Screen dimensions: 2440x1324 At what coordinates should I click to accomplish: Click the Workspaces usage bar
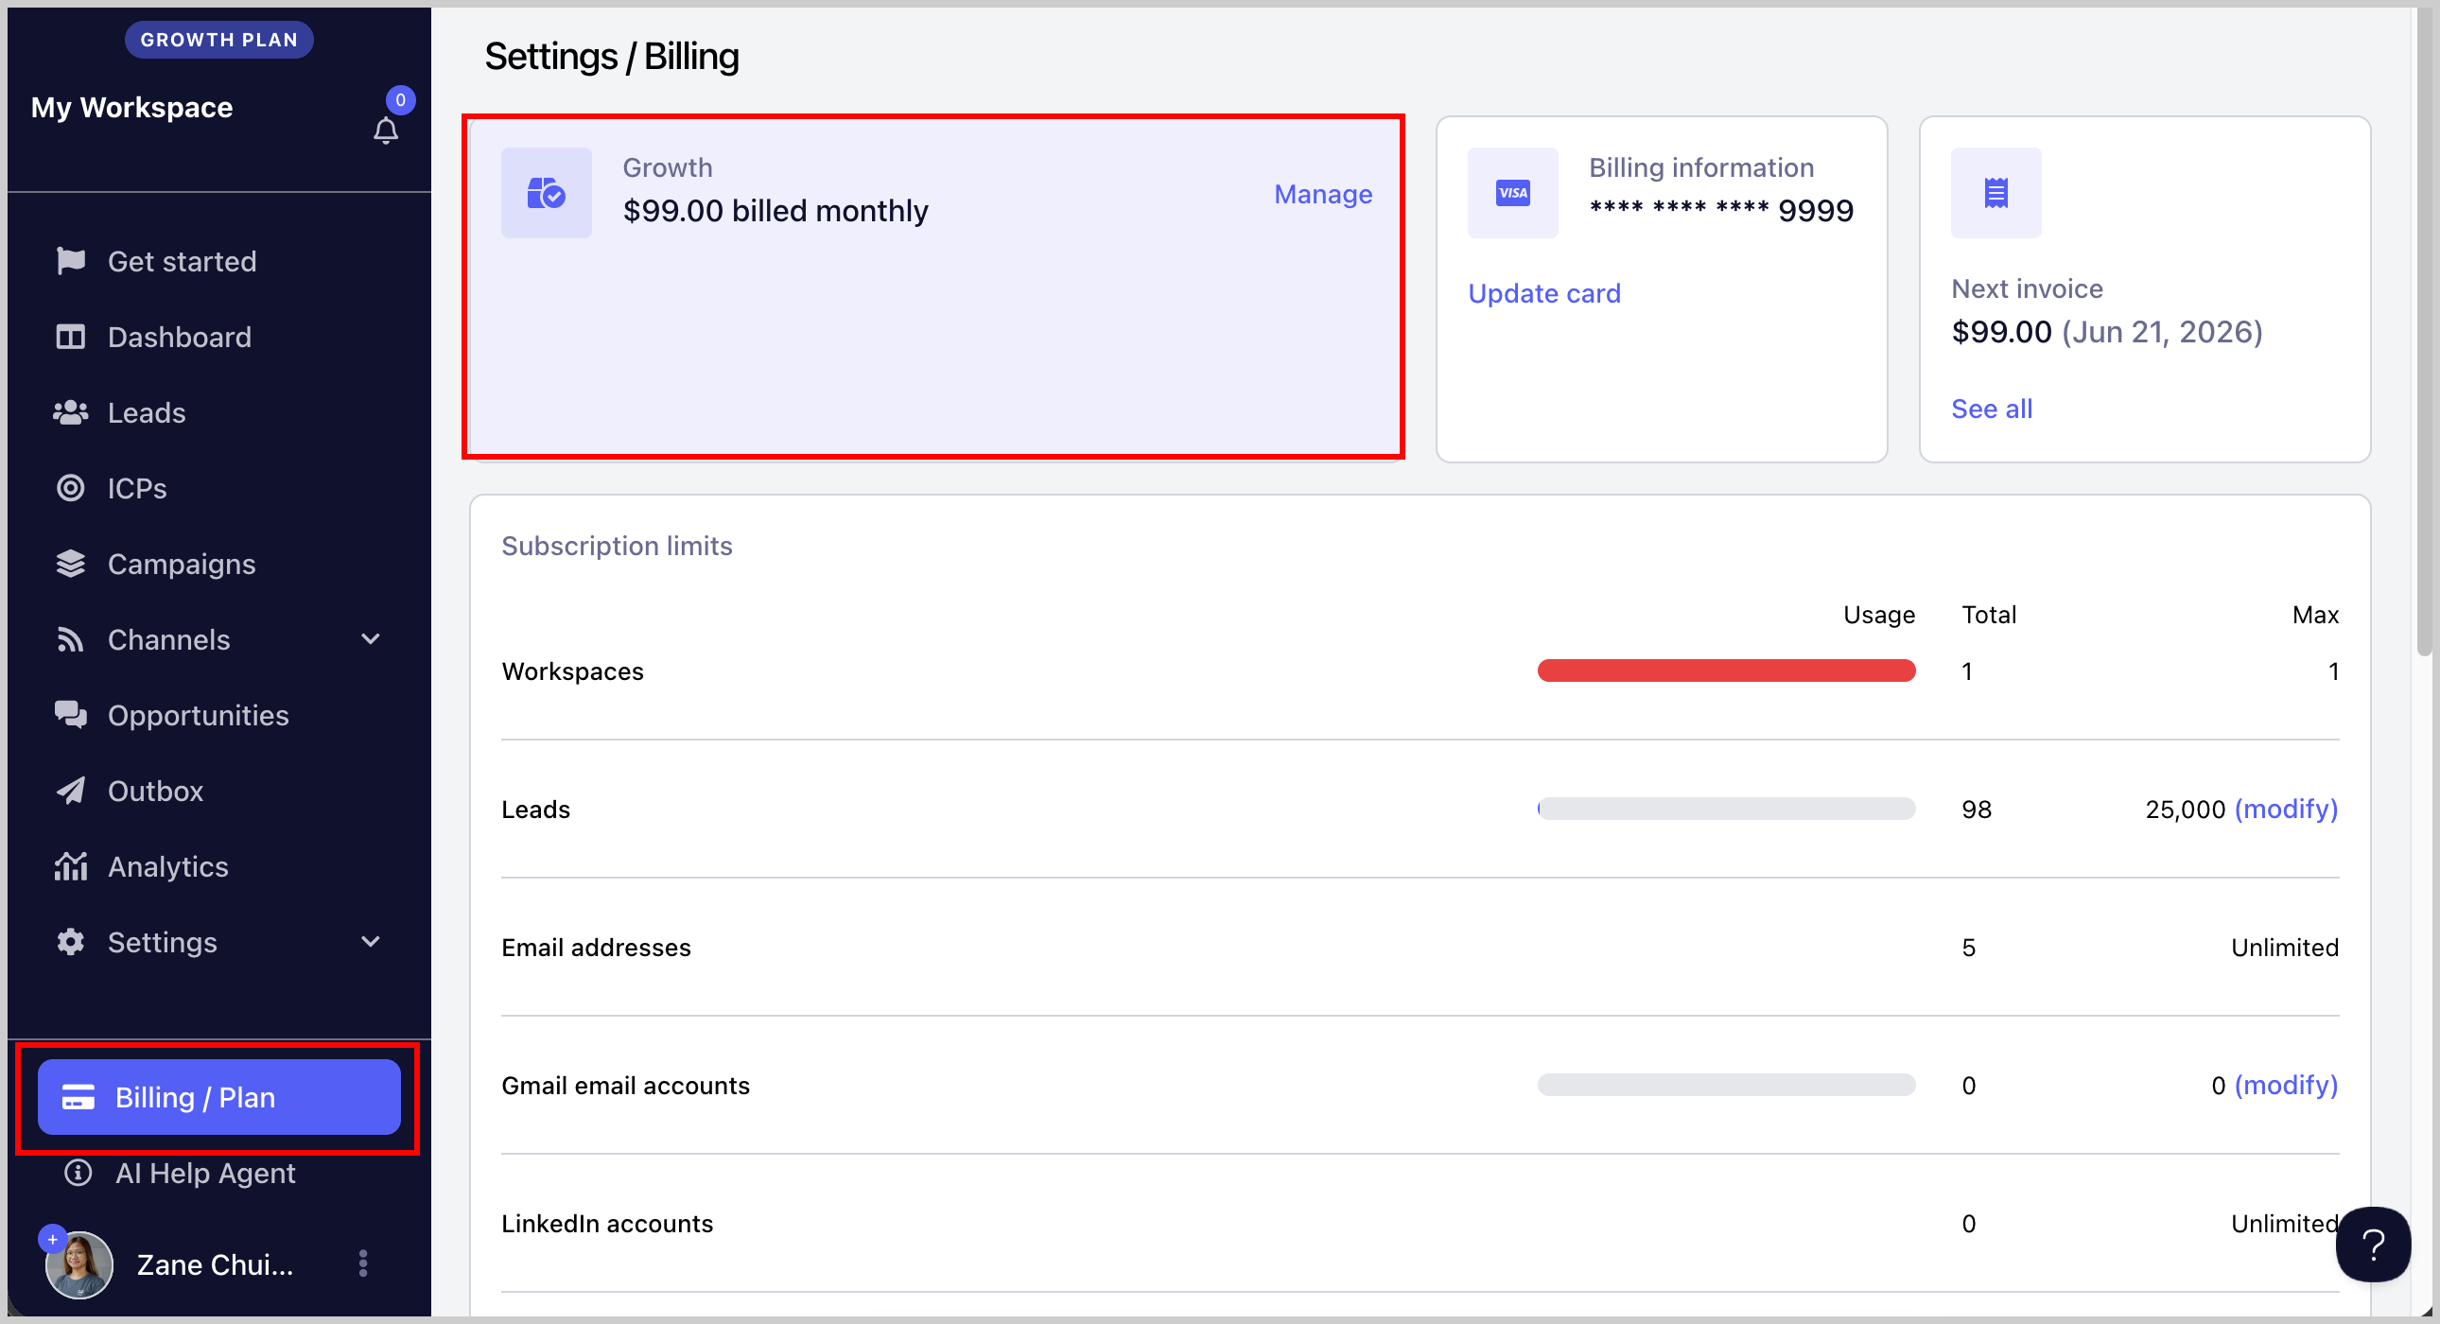click(1726, 671)
